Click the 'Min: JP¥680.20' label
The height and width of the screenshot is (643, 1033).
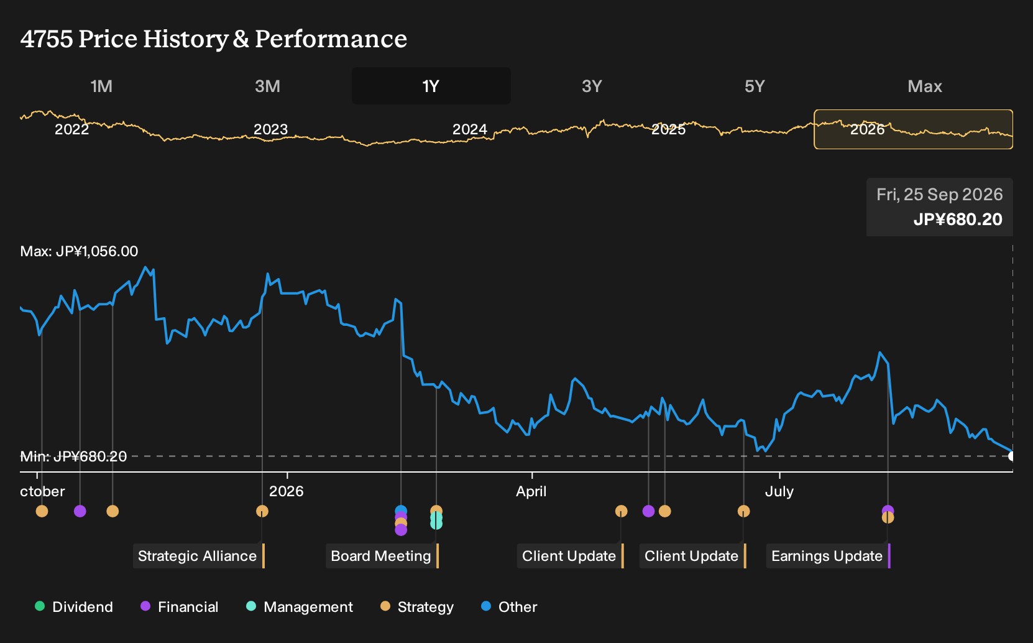coord(73,456)
